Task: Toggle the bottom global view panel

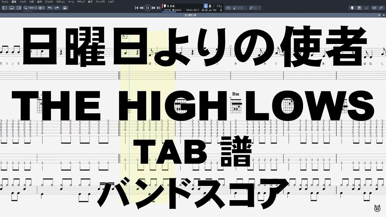Action: [x=11, y=8]
